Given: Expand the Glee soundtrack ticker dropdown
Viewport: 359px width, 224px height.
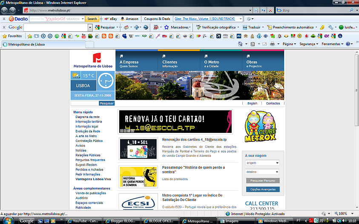Looking at the screenshot, I should pyautogui.click(x=241, y=19).
